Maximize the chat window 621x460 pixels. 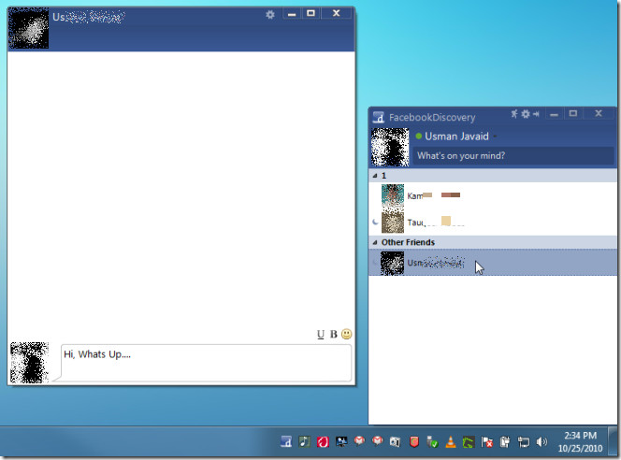point(310,14)
